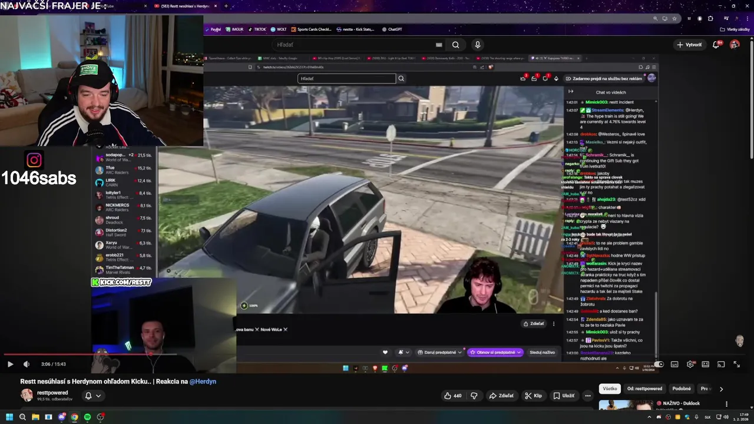This screenshot has width=754, height=424.
Task: Show more chips with the right arrow
Action: pos(721,389)
